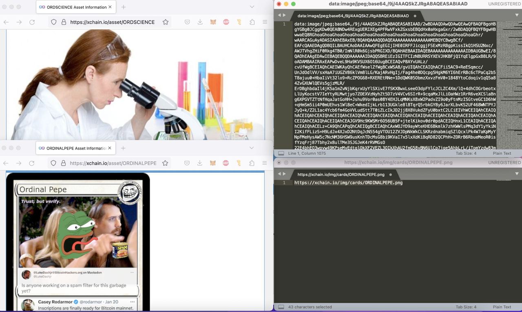Click Line 1, Column 1075 status text
Viewport: 522px width, 312px height.
(307, 154)
